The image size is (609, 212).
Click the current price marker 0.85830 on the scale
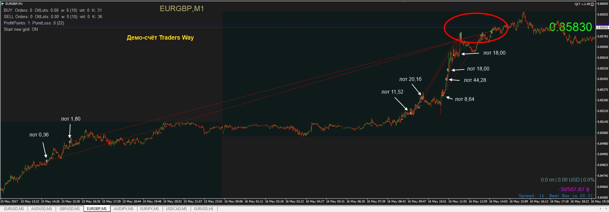(602, 28)
